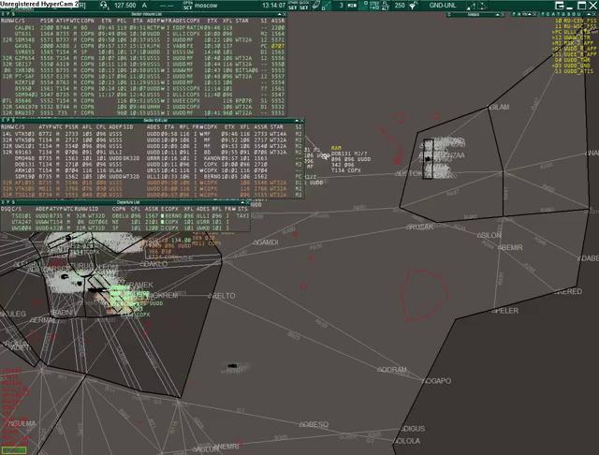Screen dimensions: 599x455
Task: Click the GILAM waypoint label
Action: (499, 108)
